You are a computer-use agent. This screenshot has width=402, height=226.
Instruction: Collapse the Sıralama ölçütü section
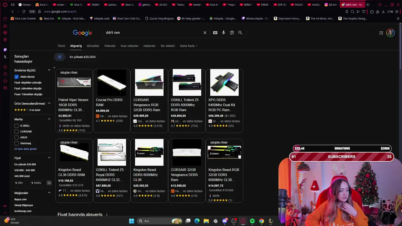(49, 70)
